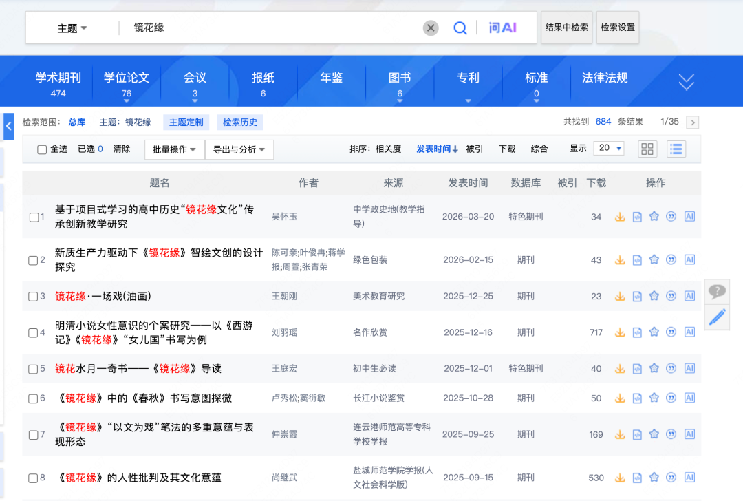View 检索历史
743x501 pixels.
tap(240, 122)
